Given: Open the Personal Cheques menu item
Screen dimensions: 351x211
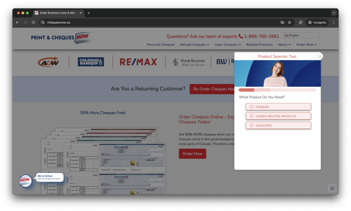Looking at the screenshot, I should pos(160,45).
